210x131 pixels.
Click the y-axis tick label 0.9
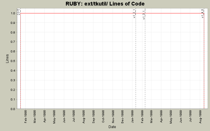(13, 23)
